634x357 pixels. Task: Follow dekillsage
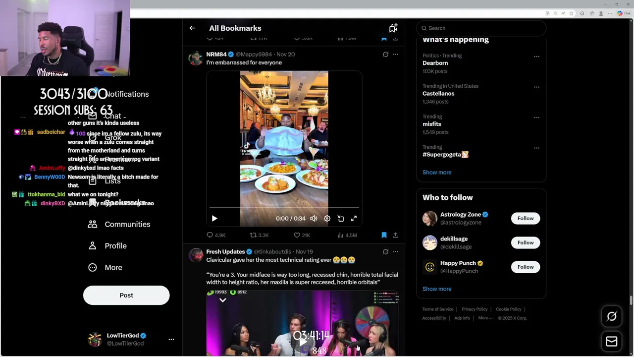point(526,242)
